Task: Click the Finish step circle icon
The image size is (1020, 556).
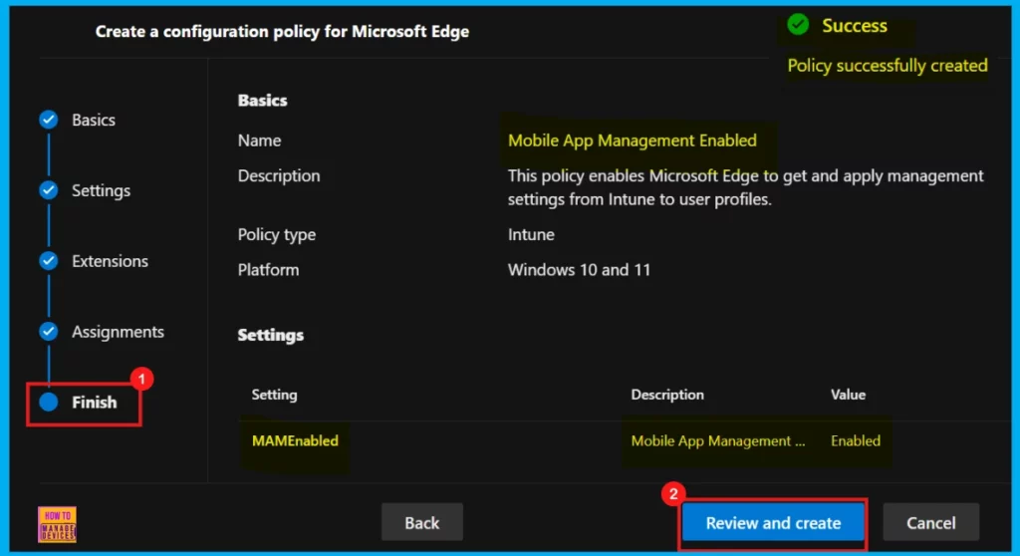Action: click(x=49, y=403)
